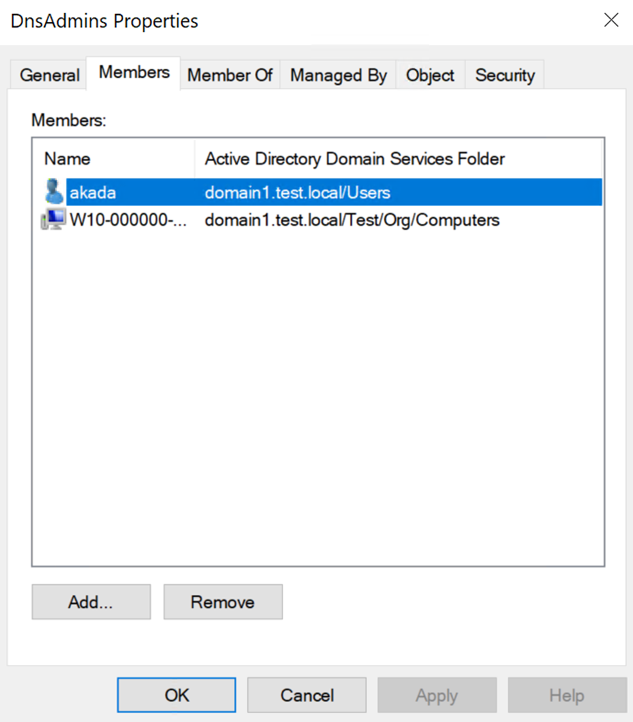Confirm with the OK button
The height and width of the screenshot is (722, 633).
pos(177,695)
